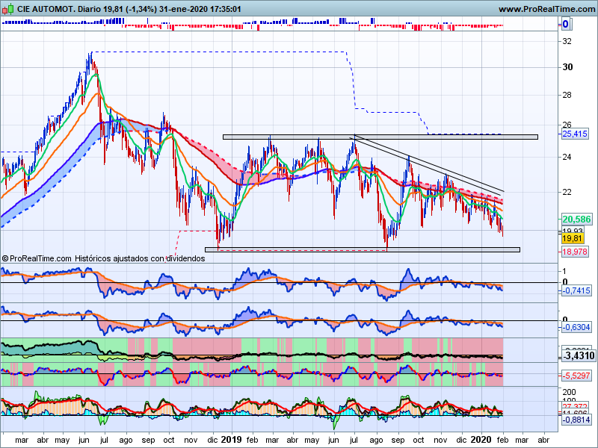The height and width of the screenshot is (448, 598).
Task: Click the 32 price axis label
Action: pyautogui.click(x=567, y=41)
